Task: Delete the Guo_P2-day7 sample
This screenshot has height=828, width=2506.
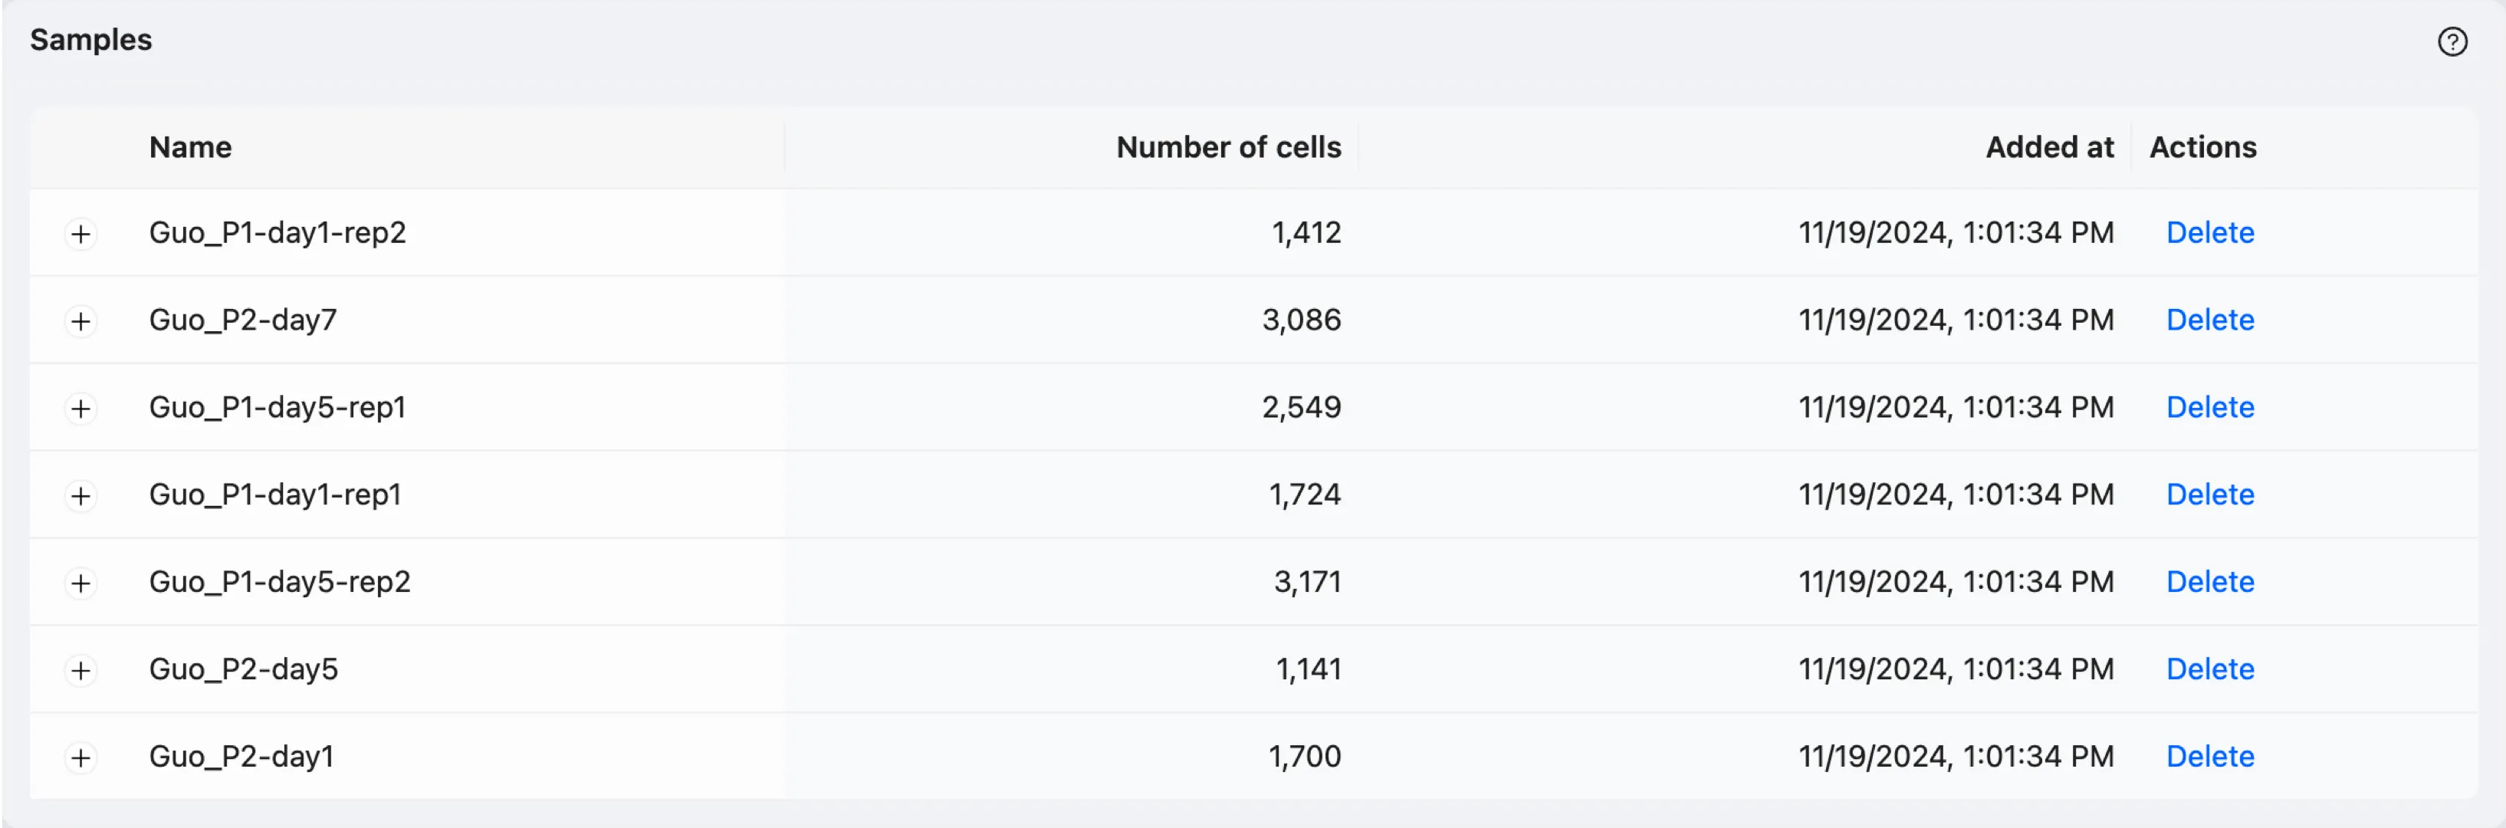Action: click(2209, 320)
